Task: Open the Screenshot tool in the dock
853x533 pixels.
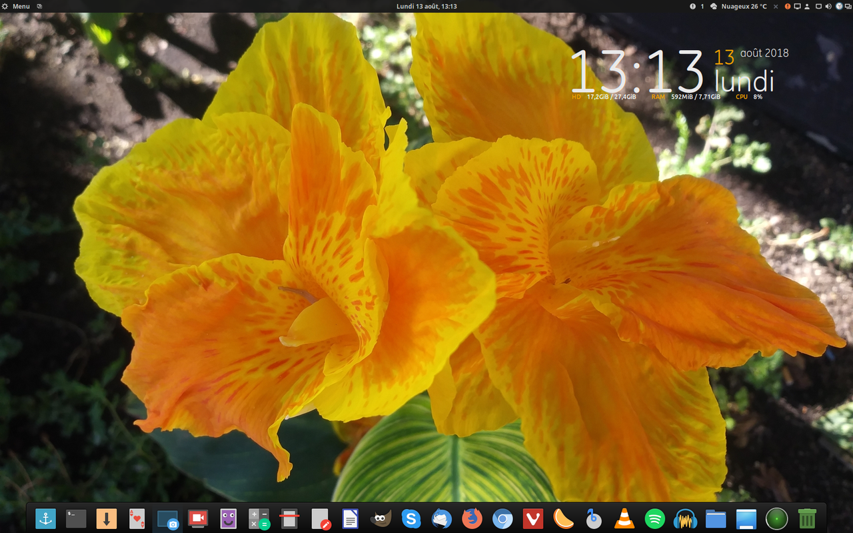Action: (167, 518)
